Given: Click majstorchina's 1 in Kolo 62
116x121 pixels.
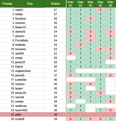Looking at the screenshot, I should point(71,71).
